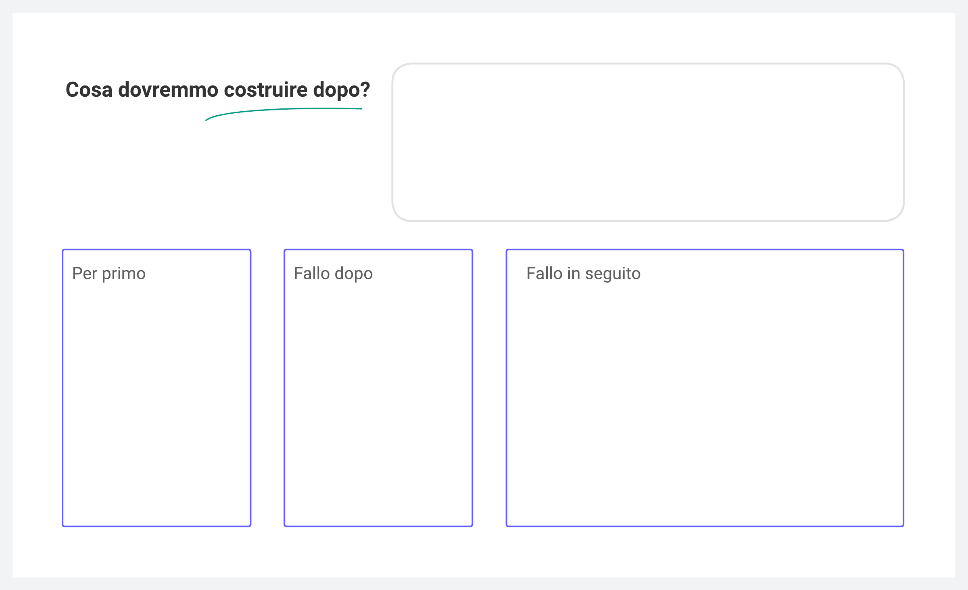Click empty area inside Per primo box
The width and height of the screenshot is (968, 590).
coord(156,403)
